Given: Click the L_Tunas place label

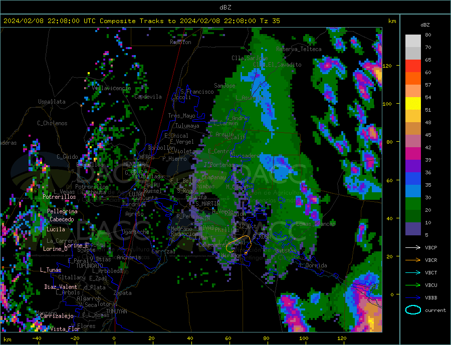Looking at the screenshot, I should [51, 270].
